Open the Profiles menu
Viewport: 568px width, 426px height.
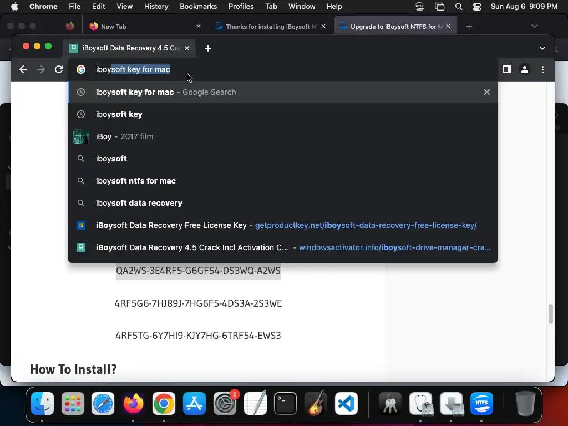241,6
